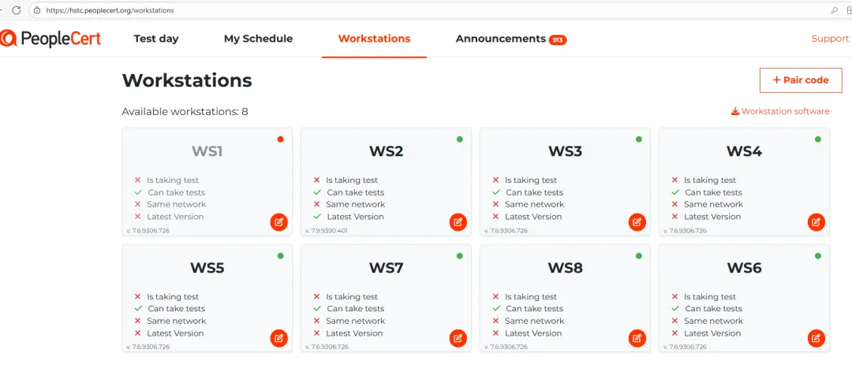Click the WS2 workstation title
Screen dimensions: 852x372
click(387, 151)
